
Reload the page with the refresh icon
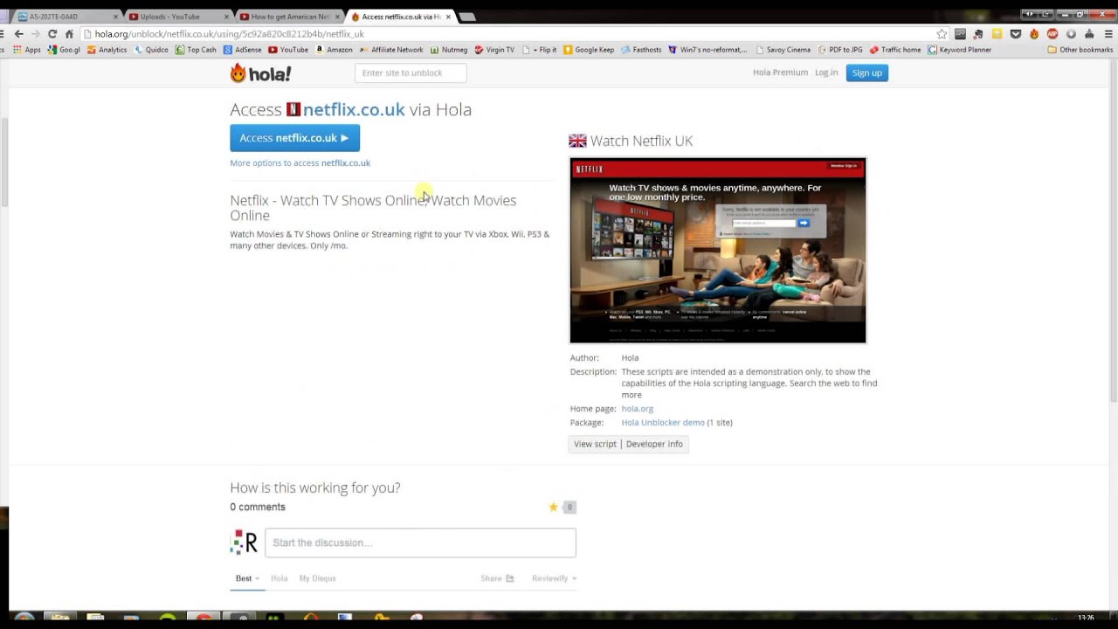[52, 34]
